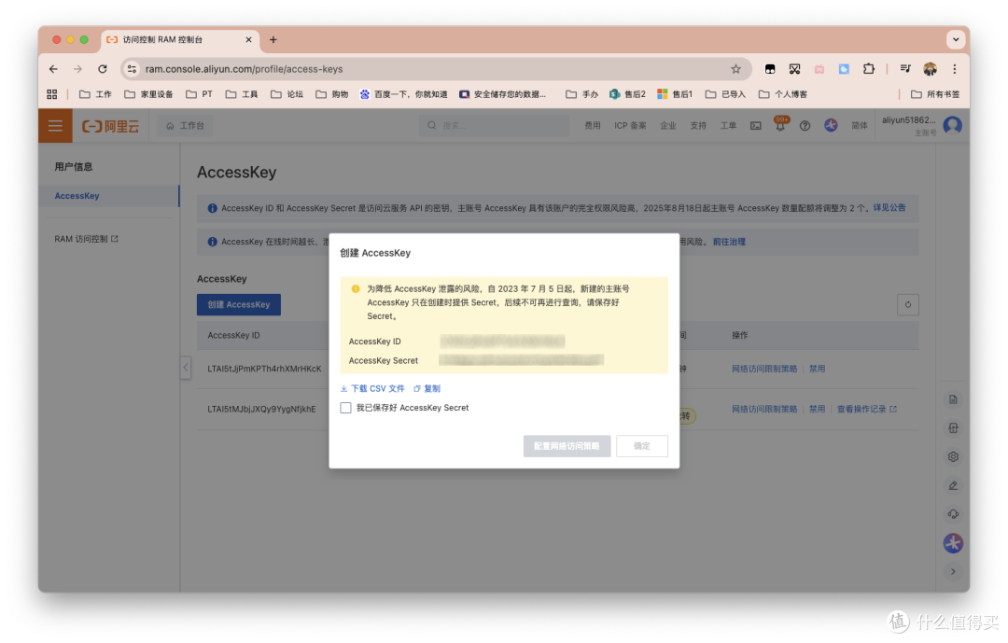Click the edit feedback pencil icon
This screenshot has height=643, width=1008.
pyautogui.click(x=953, y=485)
